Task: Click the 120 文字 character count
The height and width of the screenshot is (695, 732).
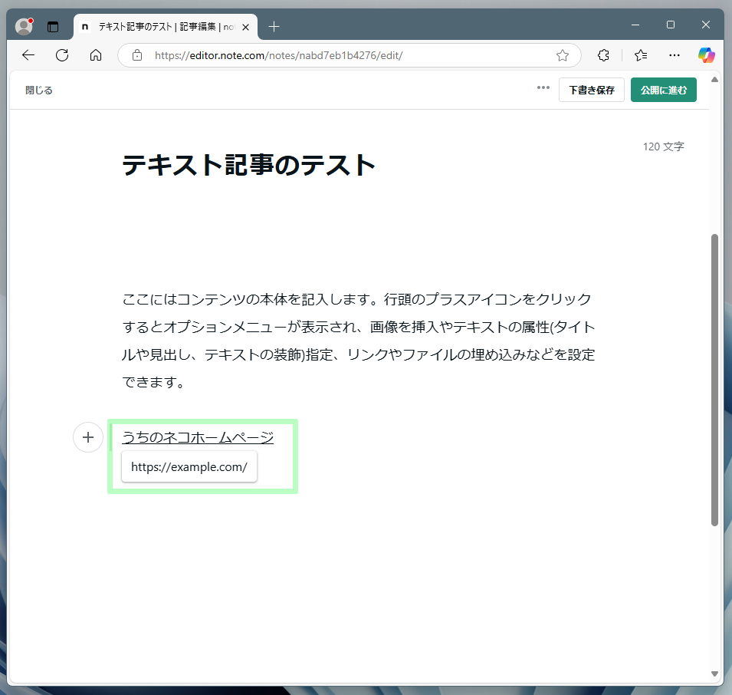Action: point(663,147)
